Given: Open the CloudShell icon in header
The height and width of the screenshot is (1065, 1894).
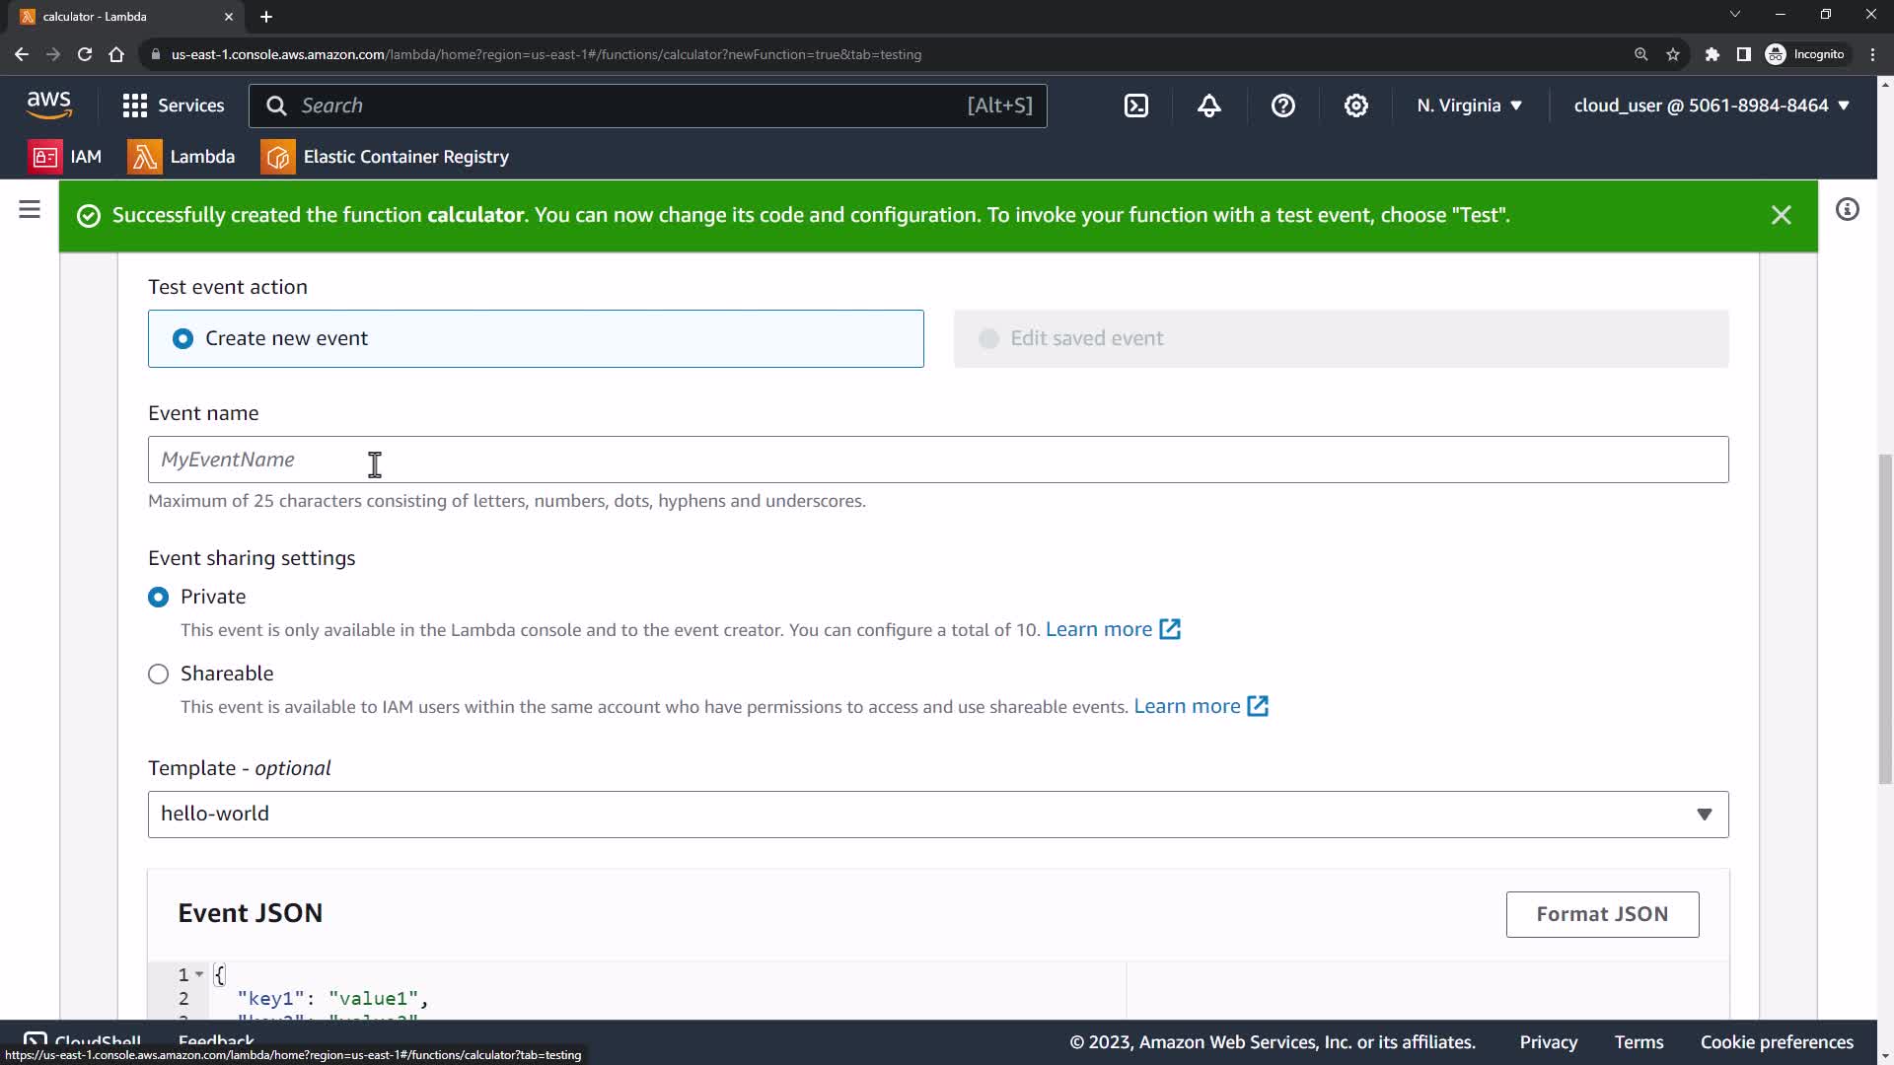Looking at the screenshot, I should pyautogui.click(x=1136, y=106).
